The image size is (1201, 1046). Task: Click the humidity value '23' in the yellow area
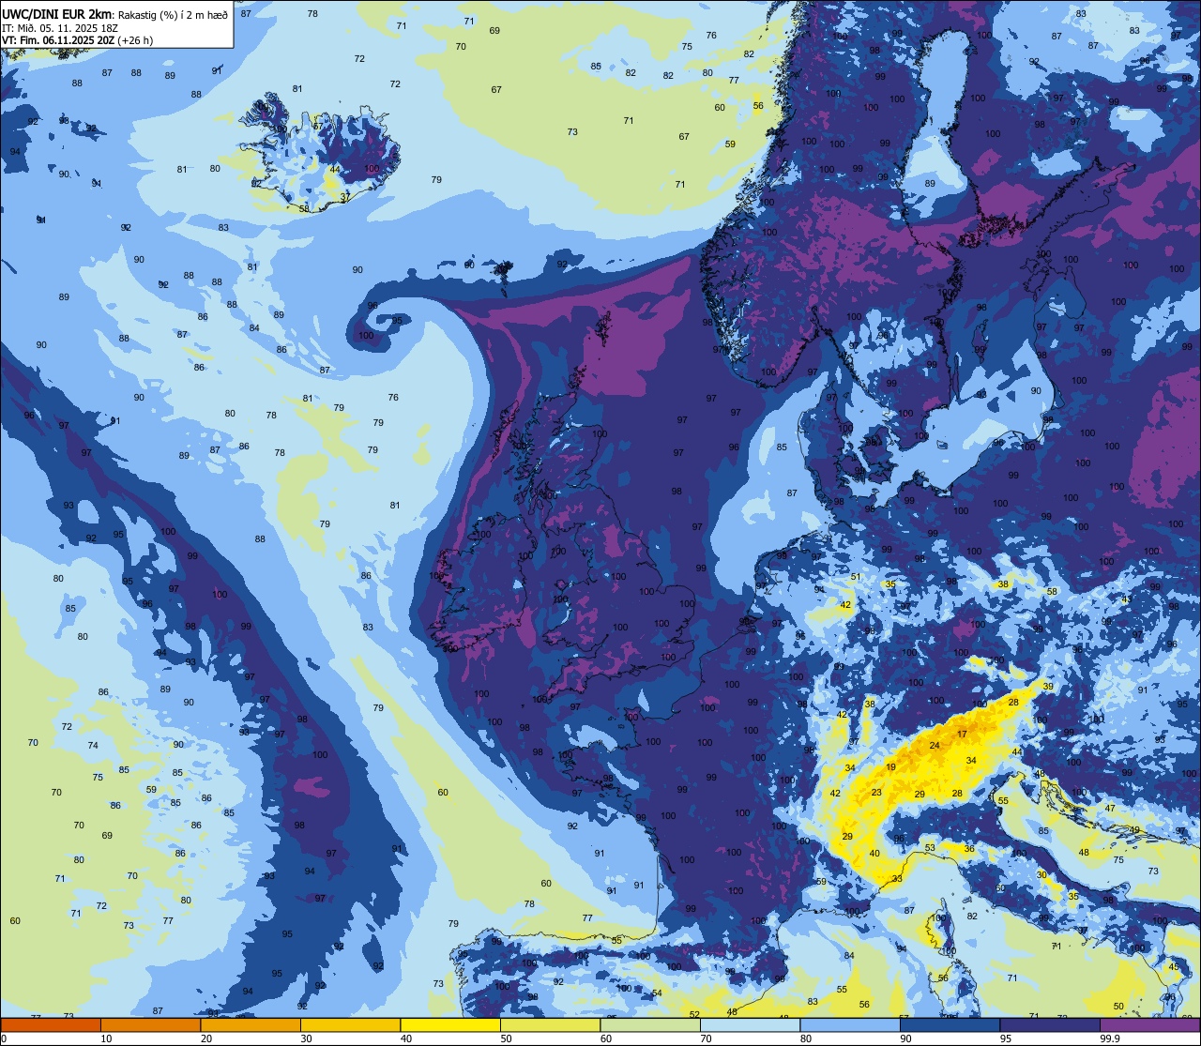[876, 793]
